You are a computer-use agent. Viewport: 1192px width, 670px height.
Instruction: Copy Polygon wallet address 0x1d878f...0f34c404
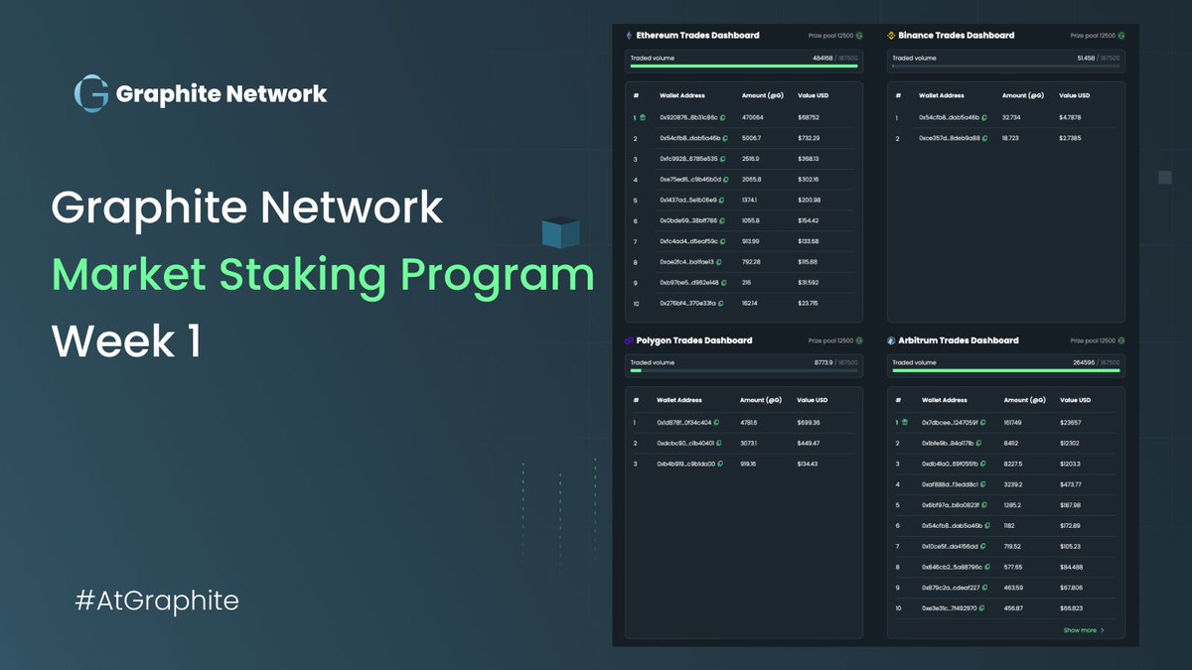(x=715, y=423)
